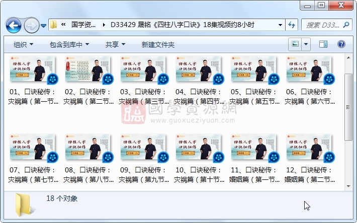The width and height of the screenshot is (357, 223).
Task: Click file name 06、口诀秘传：灾祸篇
Action: point(310,96)
